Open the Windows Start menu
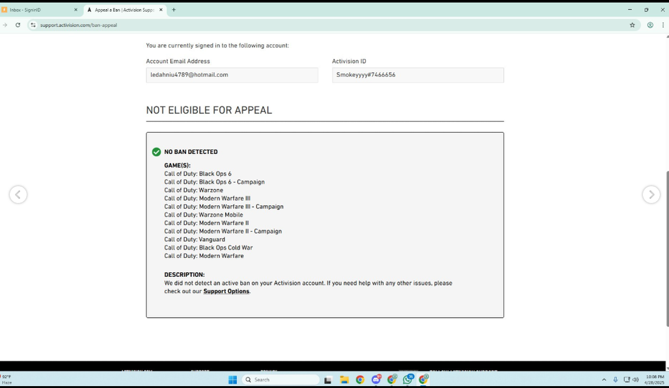 click(232, 380)
